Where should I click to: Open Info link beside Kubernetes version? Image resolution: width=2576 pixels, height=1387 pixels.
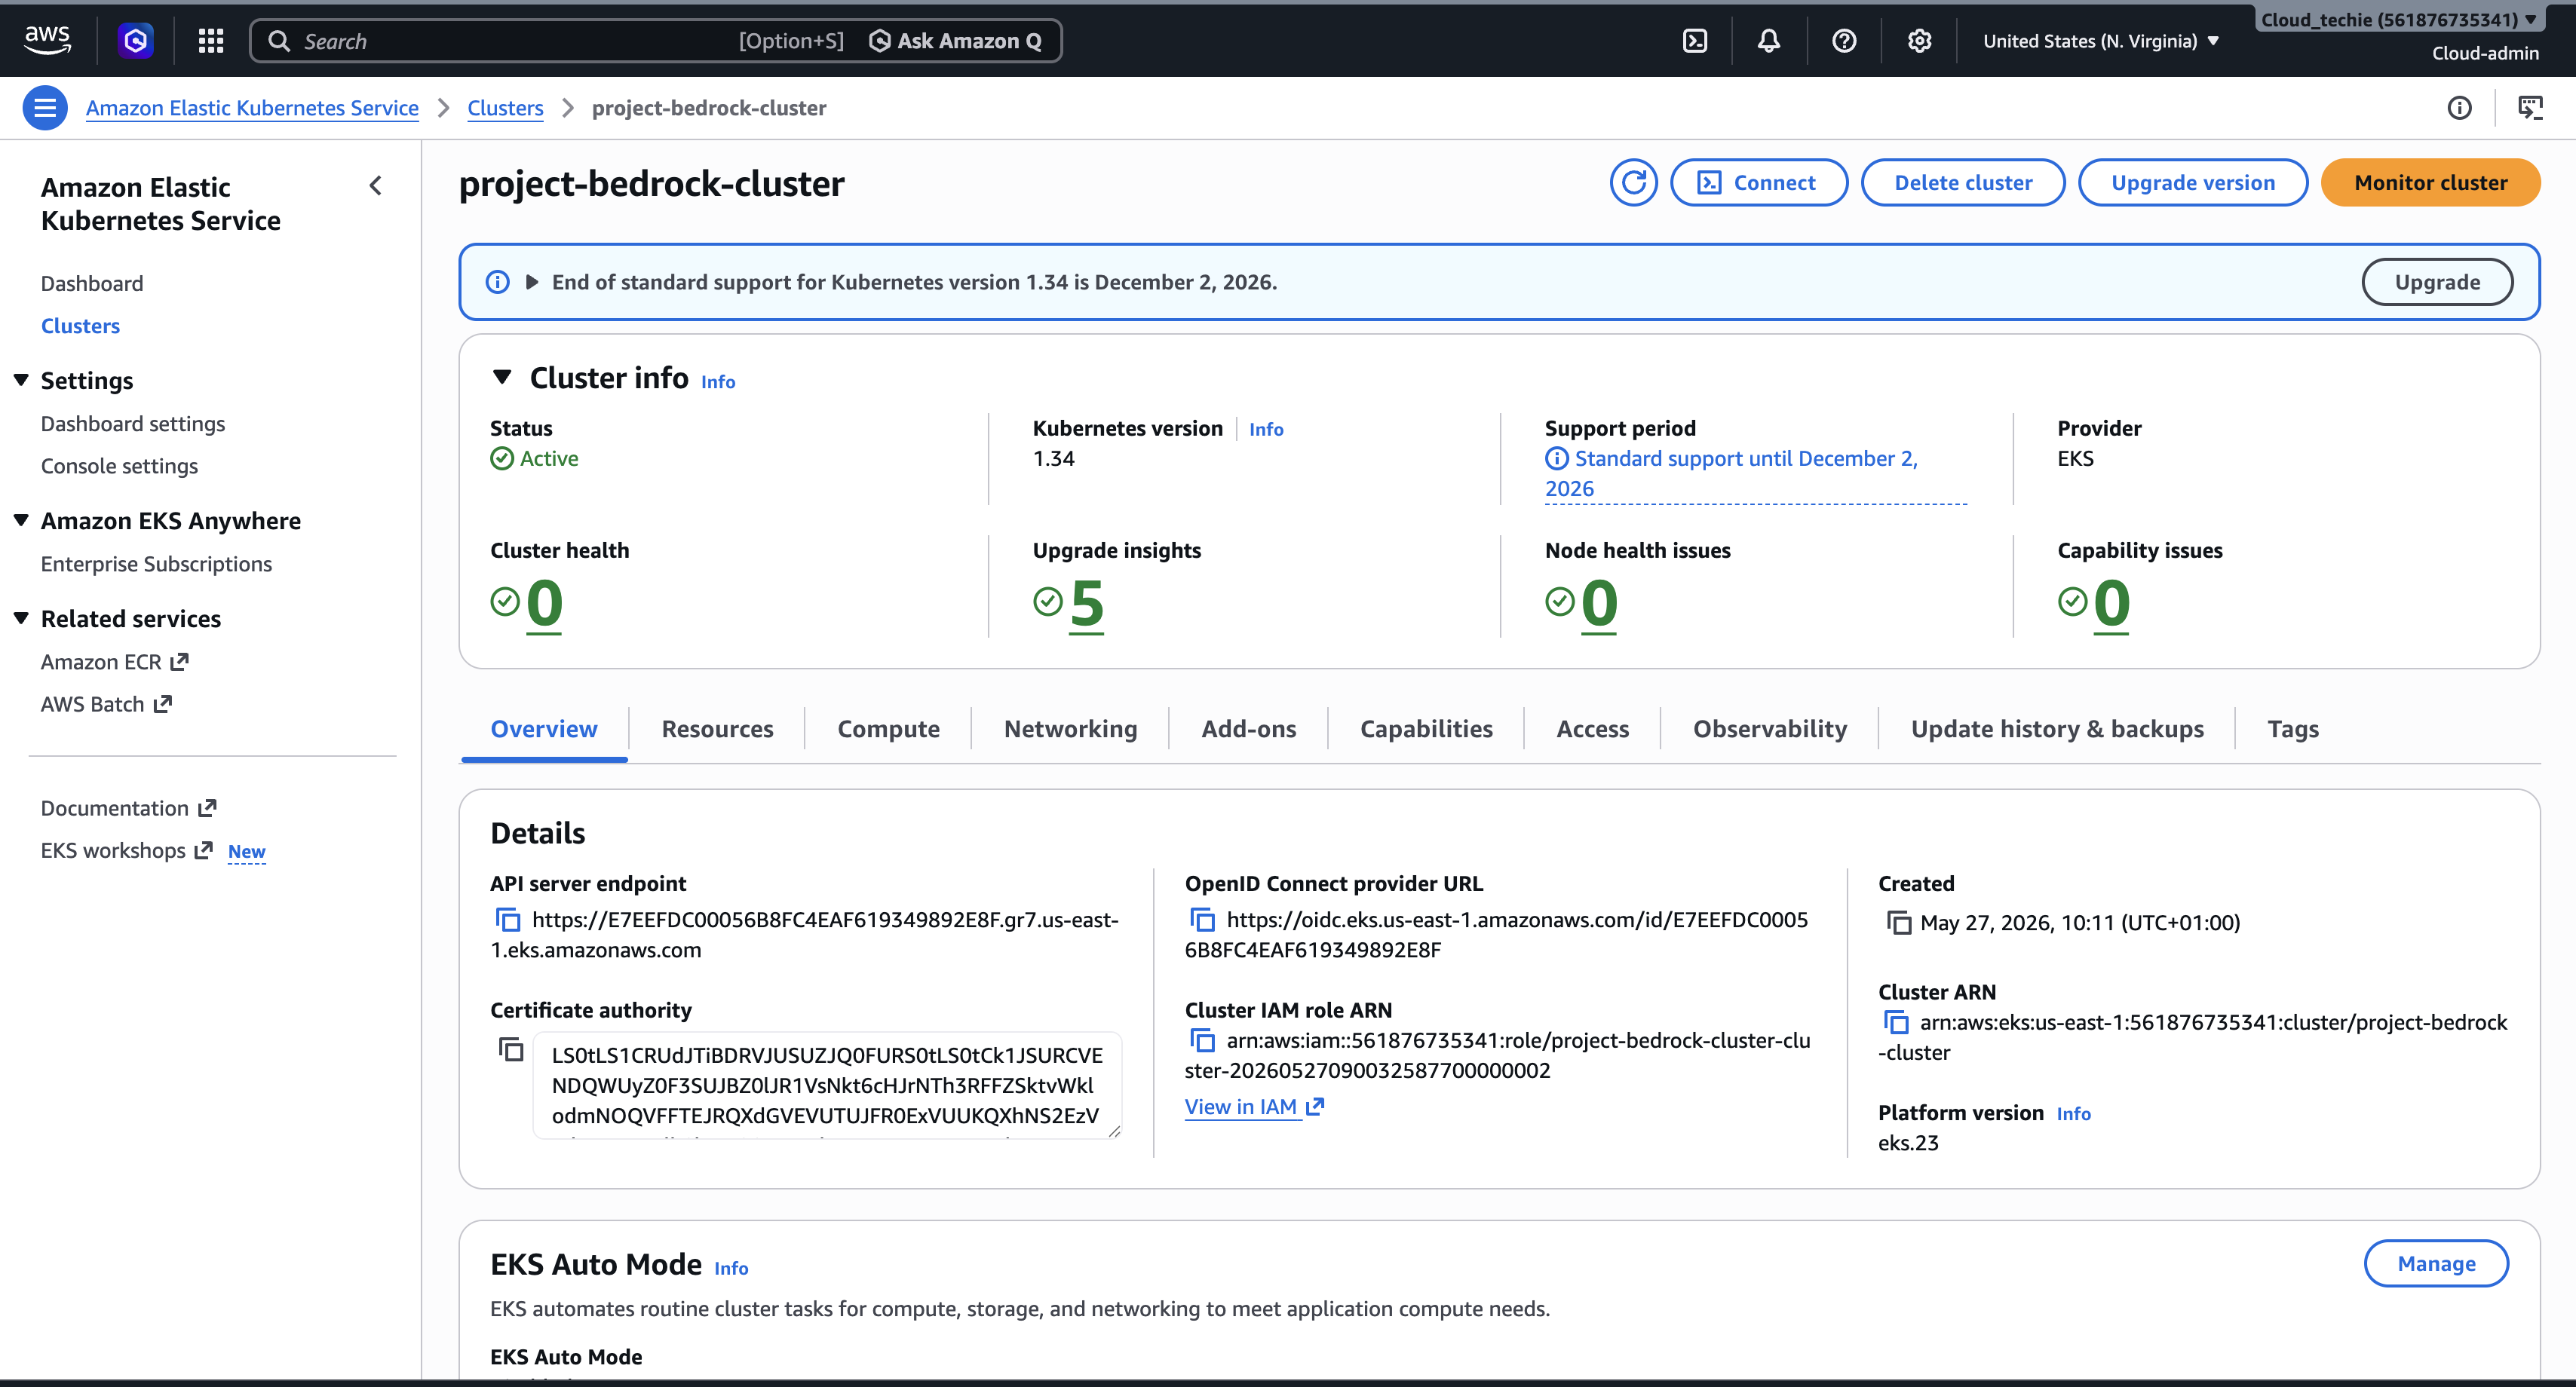coord(1266,430)
